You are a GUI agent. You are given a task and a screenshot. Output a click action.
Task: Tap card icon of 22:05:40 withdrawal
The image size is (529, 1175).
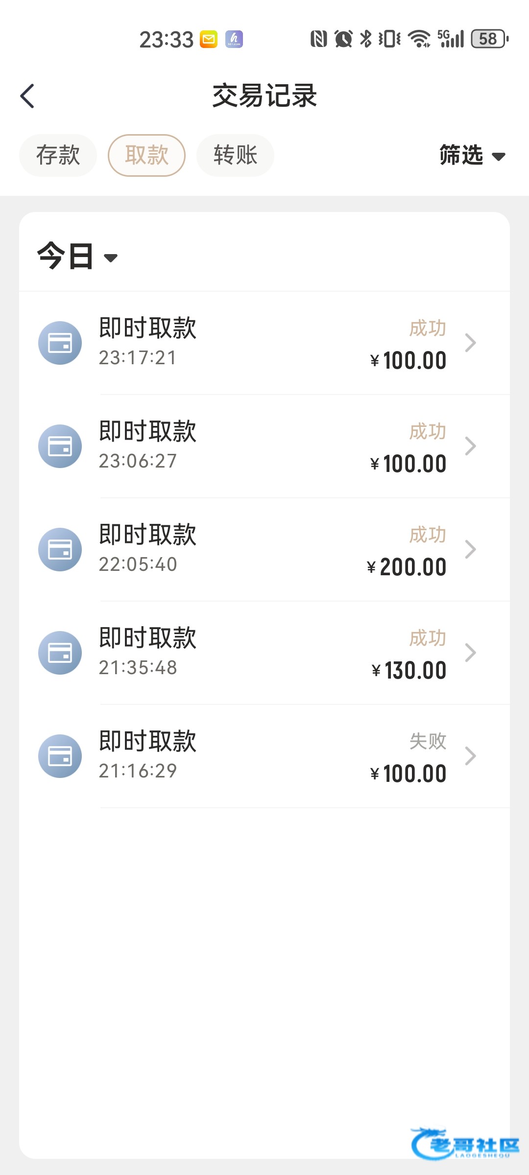60,549
